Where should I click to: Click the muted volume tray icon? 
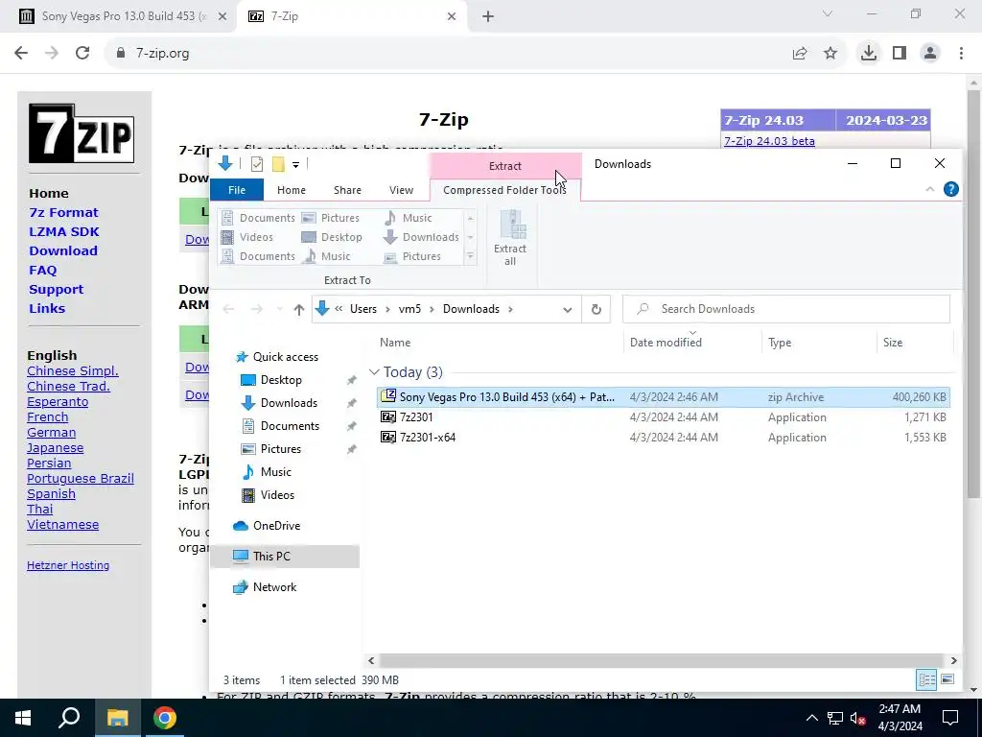tap(857, 718)
